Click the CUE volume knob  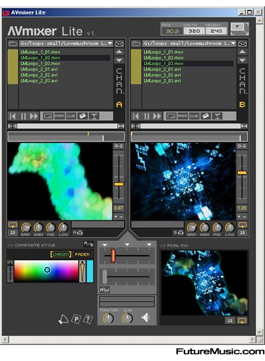pyautogui.click(x=128, y=318)
